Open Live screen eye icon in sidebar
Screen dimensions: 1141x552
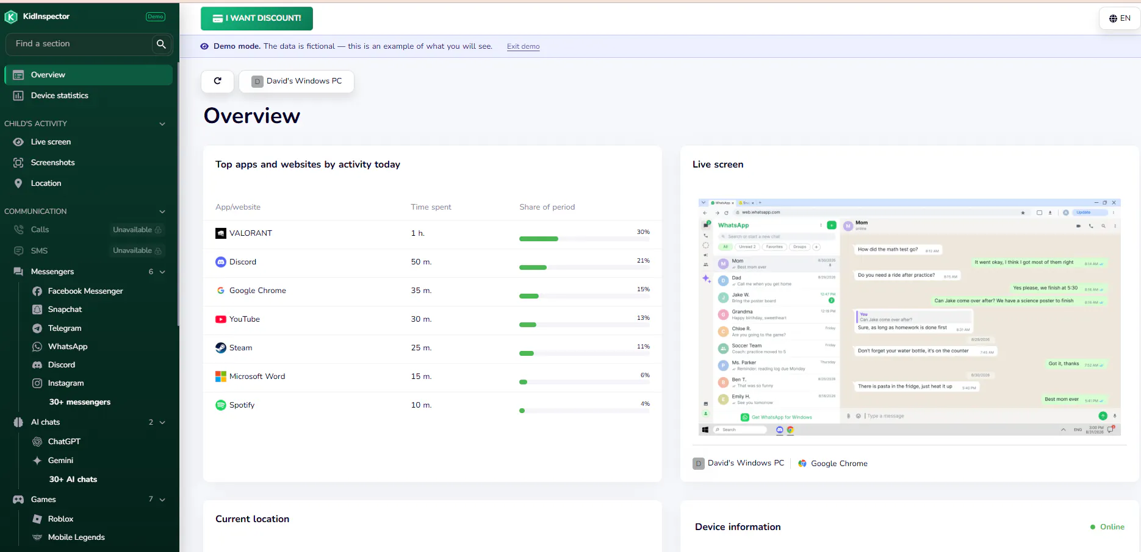coord(18,142)
